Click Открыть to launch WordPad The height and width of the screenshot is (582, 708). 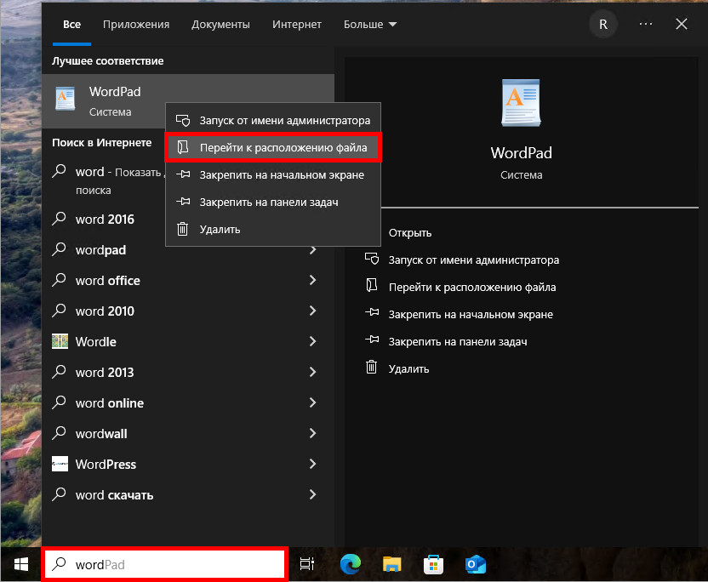tap(409, 232)
